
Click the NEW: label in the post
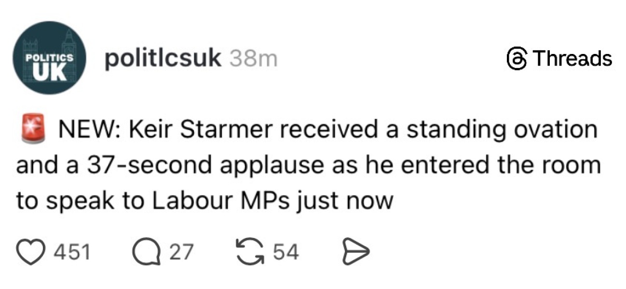(x=86, y=130)
